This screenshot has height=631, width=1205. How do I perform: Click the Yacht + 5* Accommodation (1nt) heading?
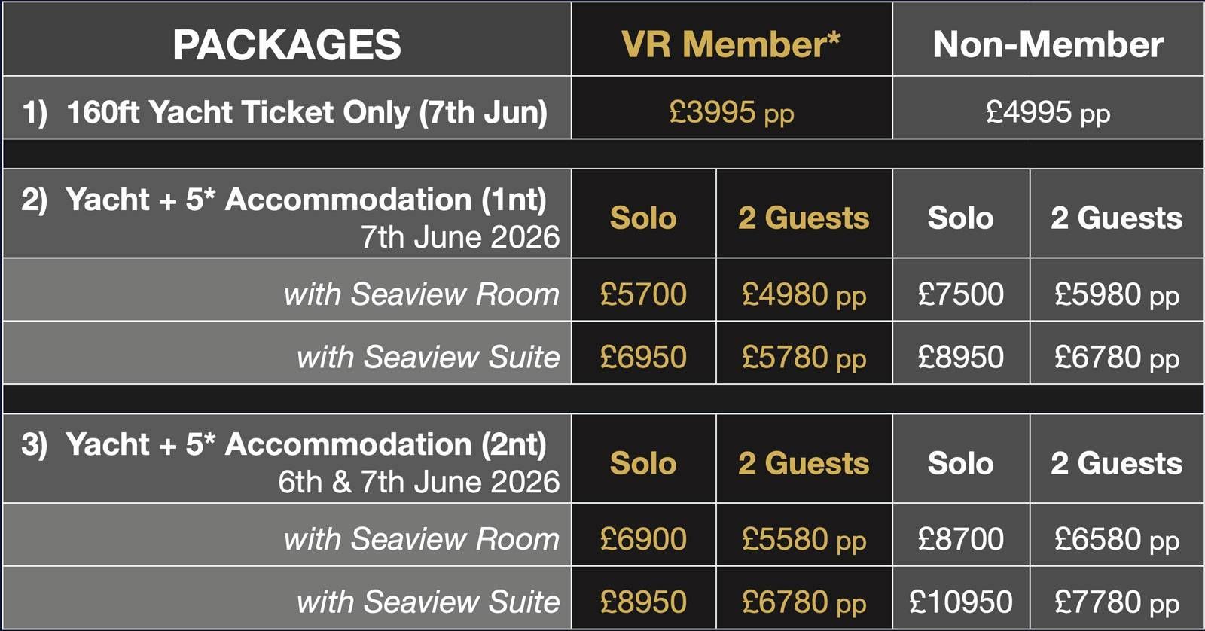click(306, 200)
